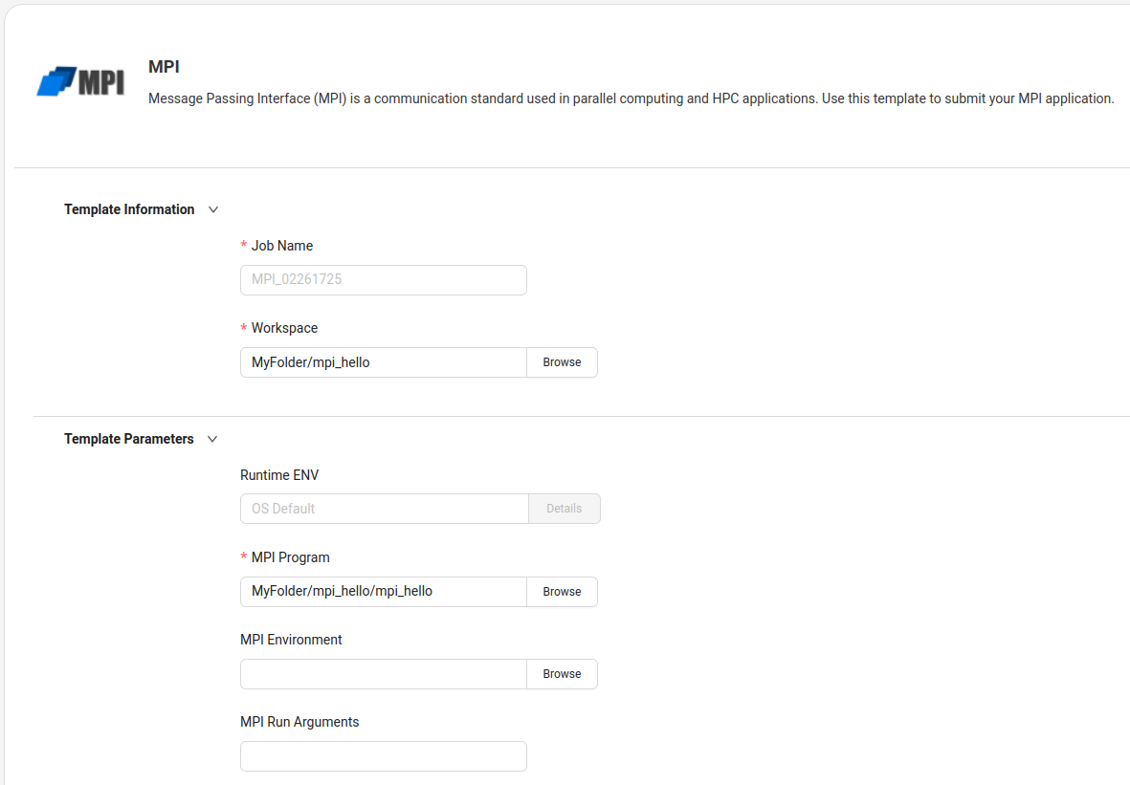Click the MPI Program field label
Screen dimensions: 1130x785
[290, 557]
